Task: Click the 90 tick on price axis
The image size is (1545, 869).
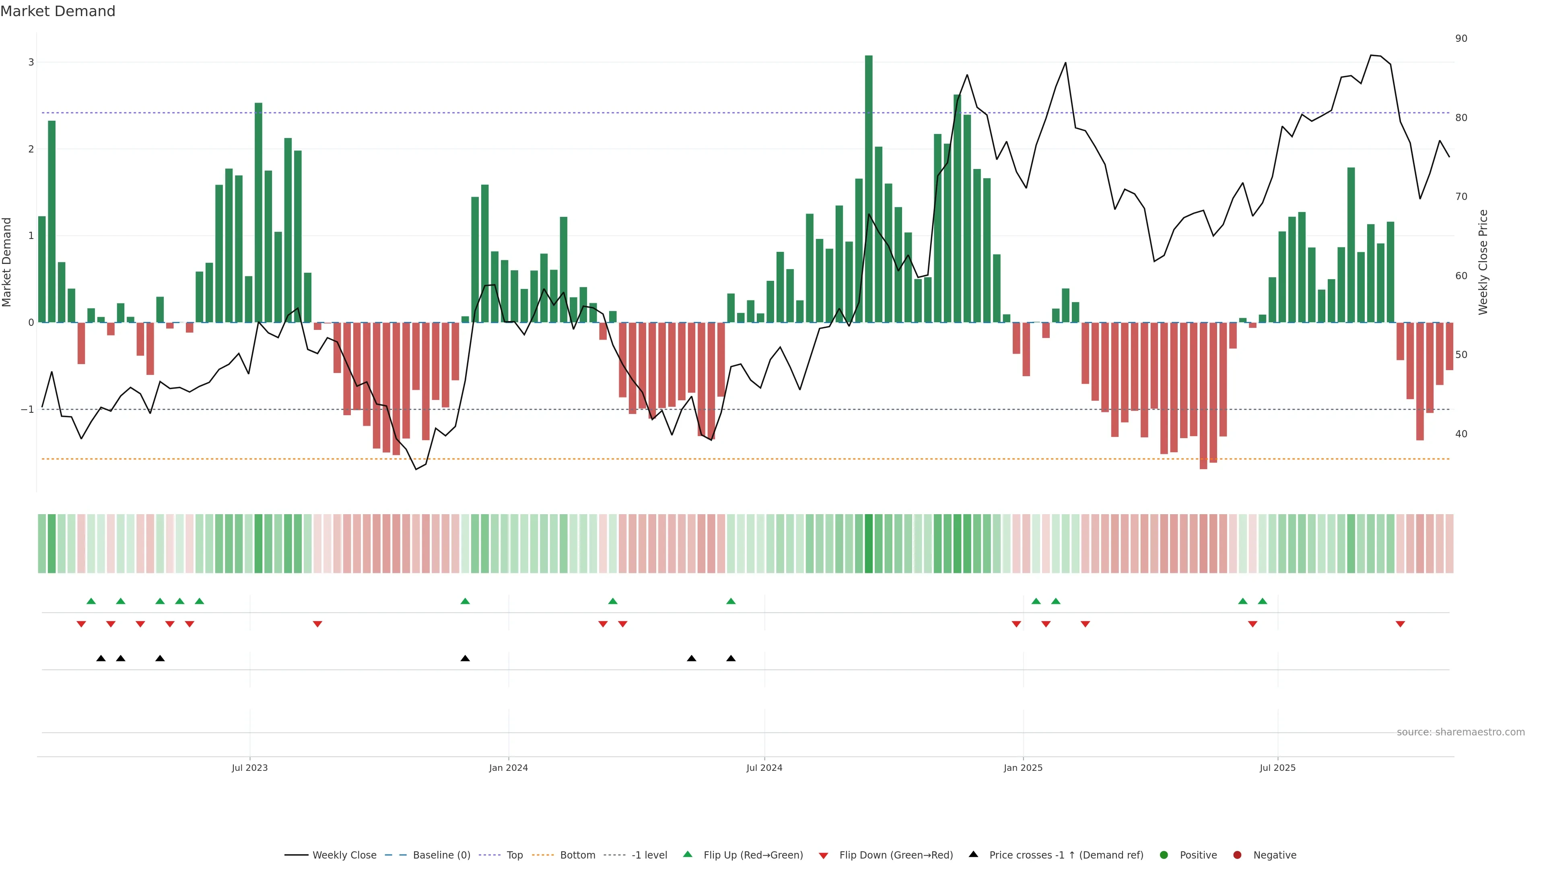Action: [x=1461, y=38]
